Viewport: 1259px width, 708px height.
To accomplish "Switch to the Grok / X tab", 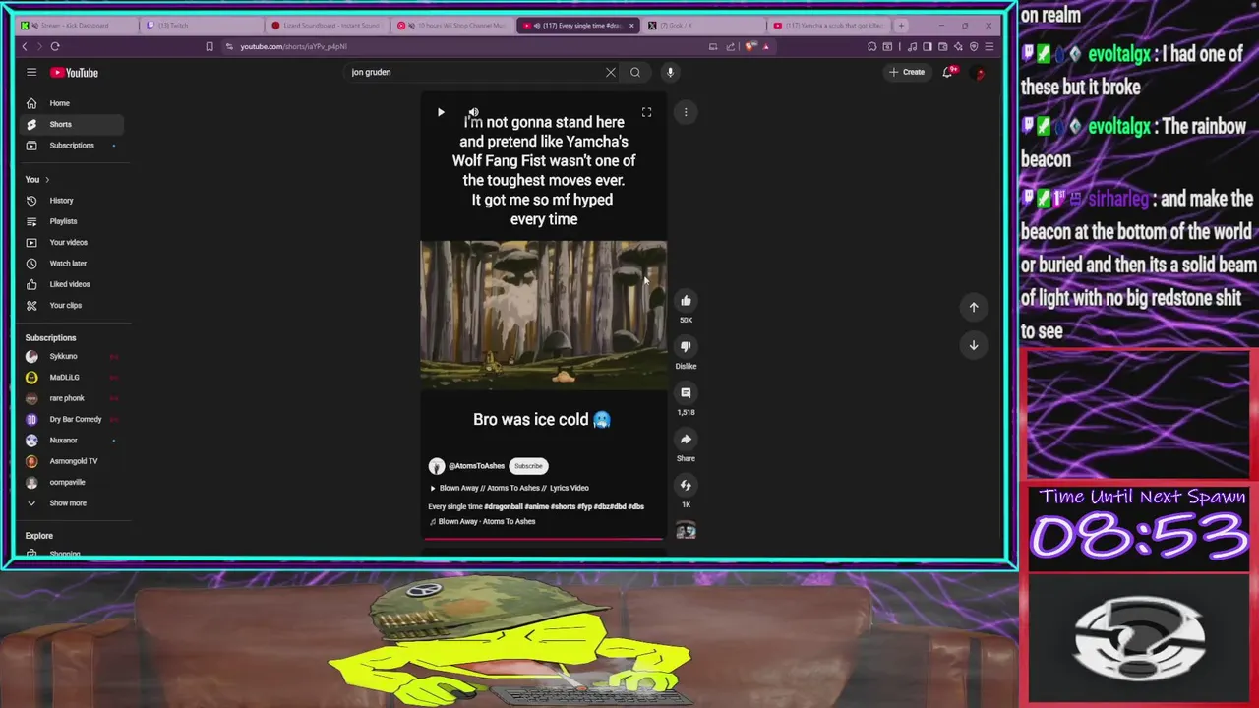I will coord(703,25).
